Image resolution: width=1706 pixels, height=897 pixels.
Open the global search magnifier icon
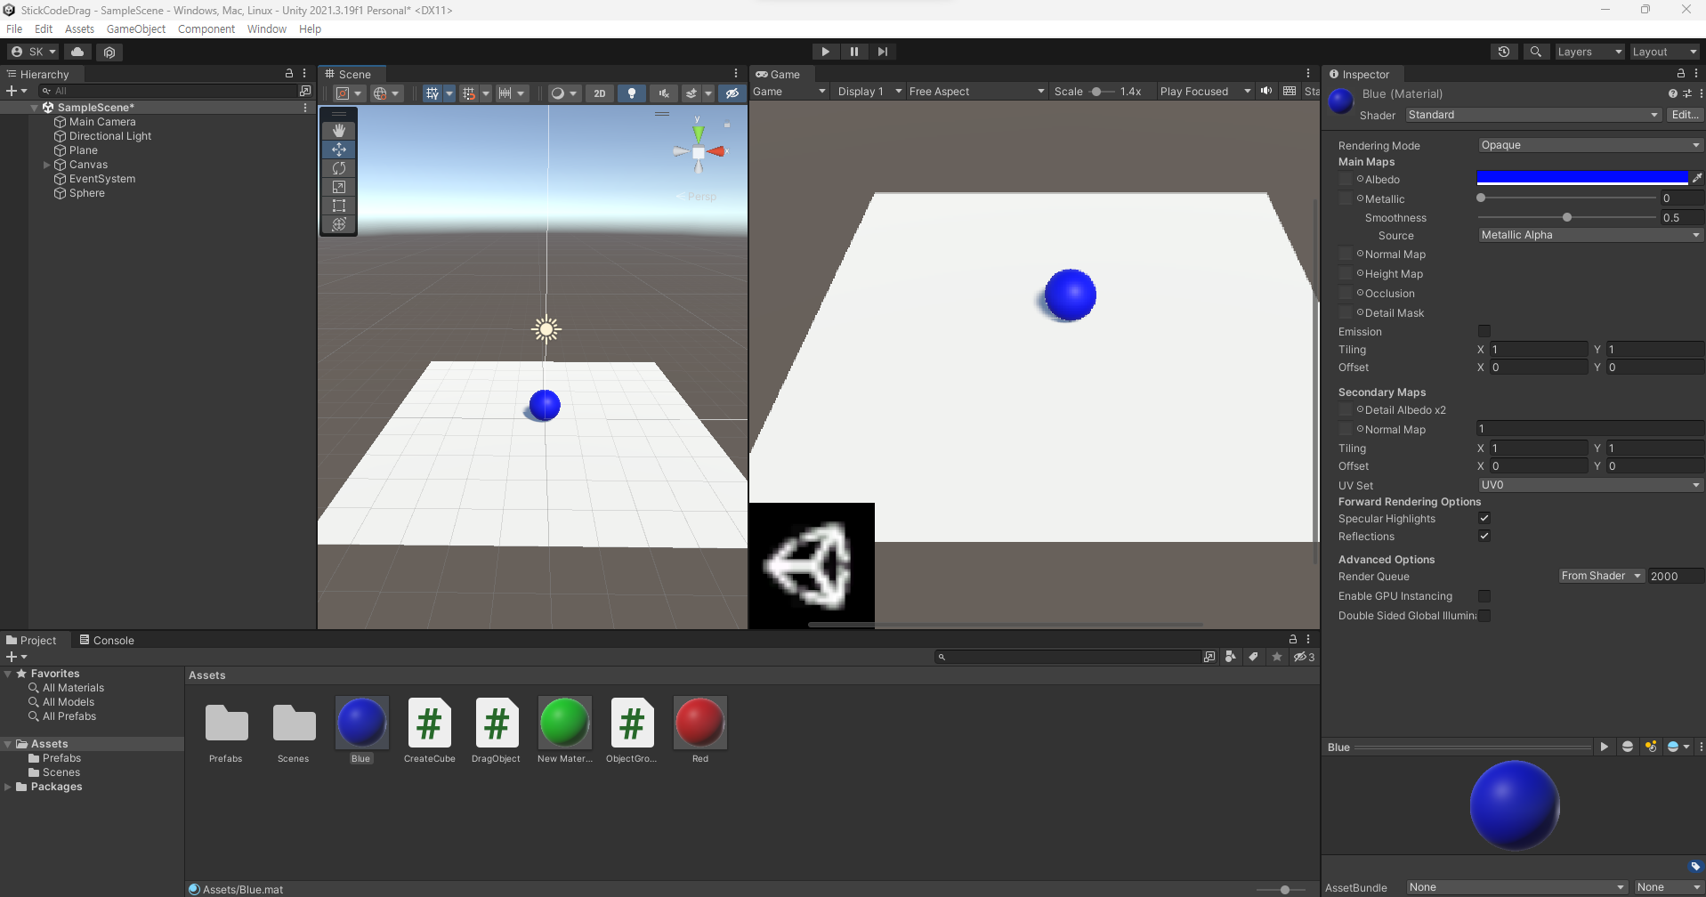click(x=1536, y=52)
